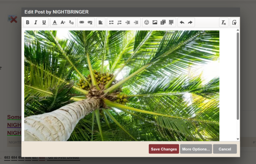The height and width of the screenshot is (164, 256).
Task: Toggle underline text formatting
Action: (x=44, y=22)
